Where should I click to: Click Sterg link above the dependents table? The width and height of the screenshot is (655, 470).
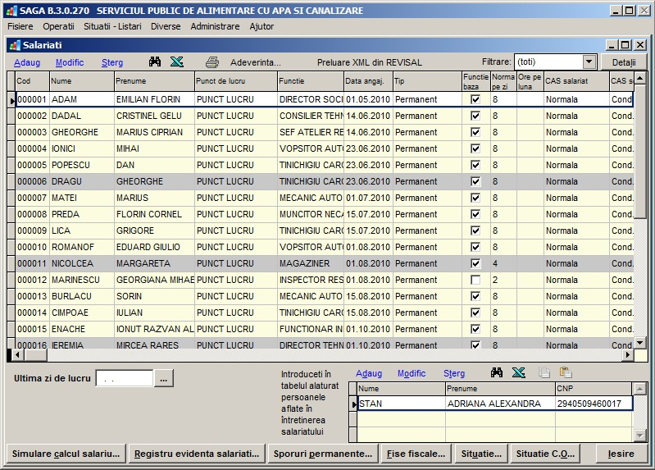pyautogui.click(x=454, y=373)
